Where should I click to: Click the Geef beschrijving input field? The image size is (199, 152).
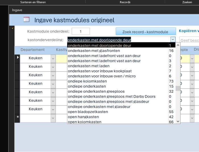click(x=189, y=40)
